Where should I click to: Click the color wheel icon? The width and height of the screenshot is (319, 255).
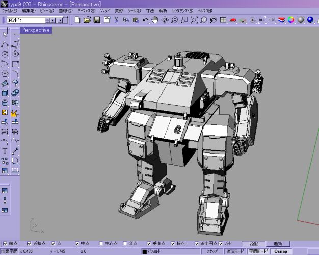(291, 20)
